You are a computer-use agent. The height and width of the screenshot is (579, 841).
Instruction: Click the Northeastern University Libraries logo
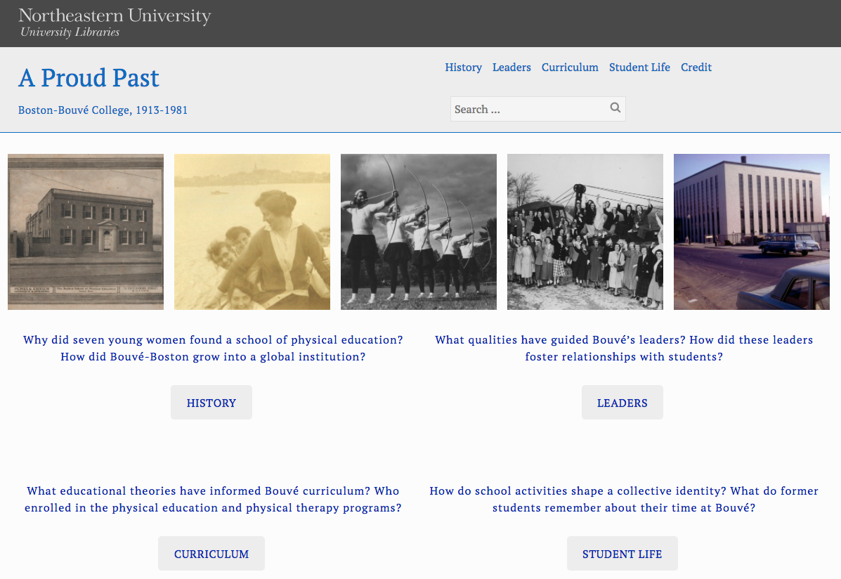pos(115,22)
